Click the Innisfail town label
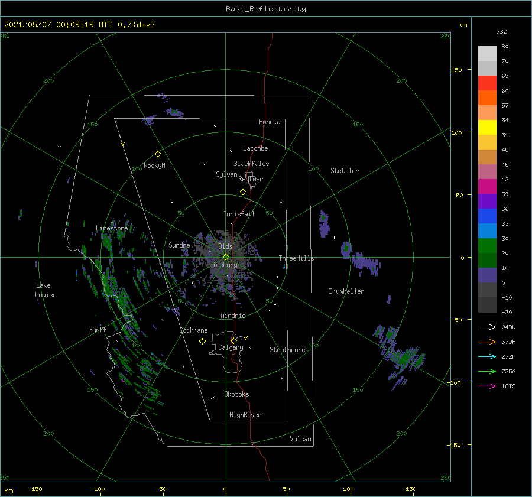Screen dimensions: 532x497 (239, 214)
